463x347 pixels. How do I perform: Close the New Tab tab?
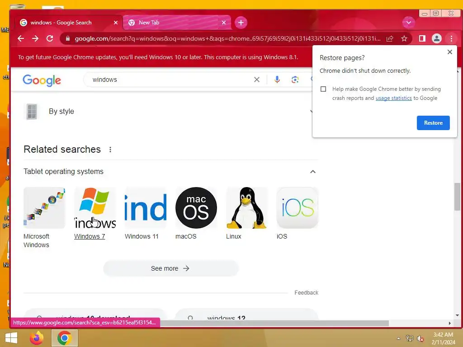coord(224,23)
